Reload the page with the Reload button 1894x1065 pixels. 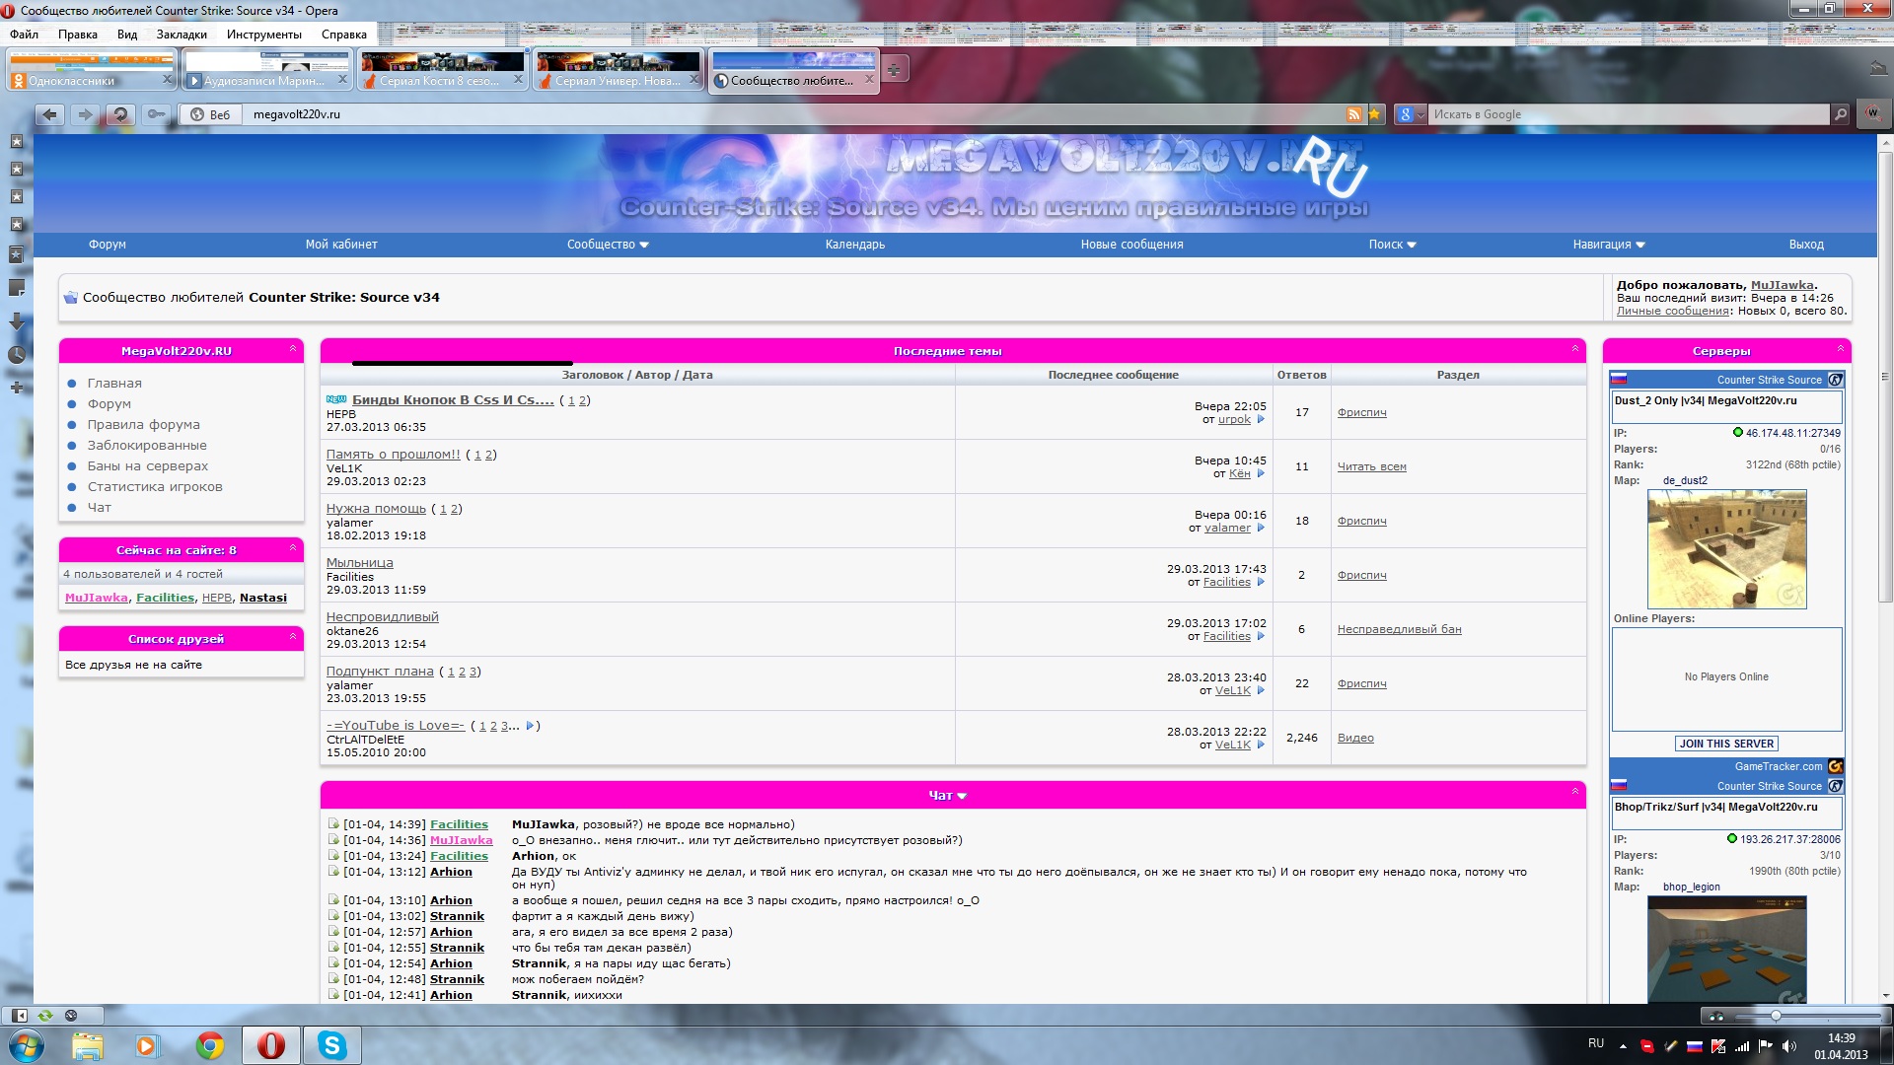(120, 114)
